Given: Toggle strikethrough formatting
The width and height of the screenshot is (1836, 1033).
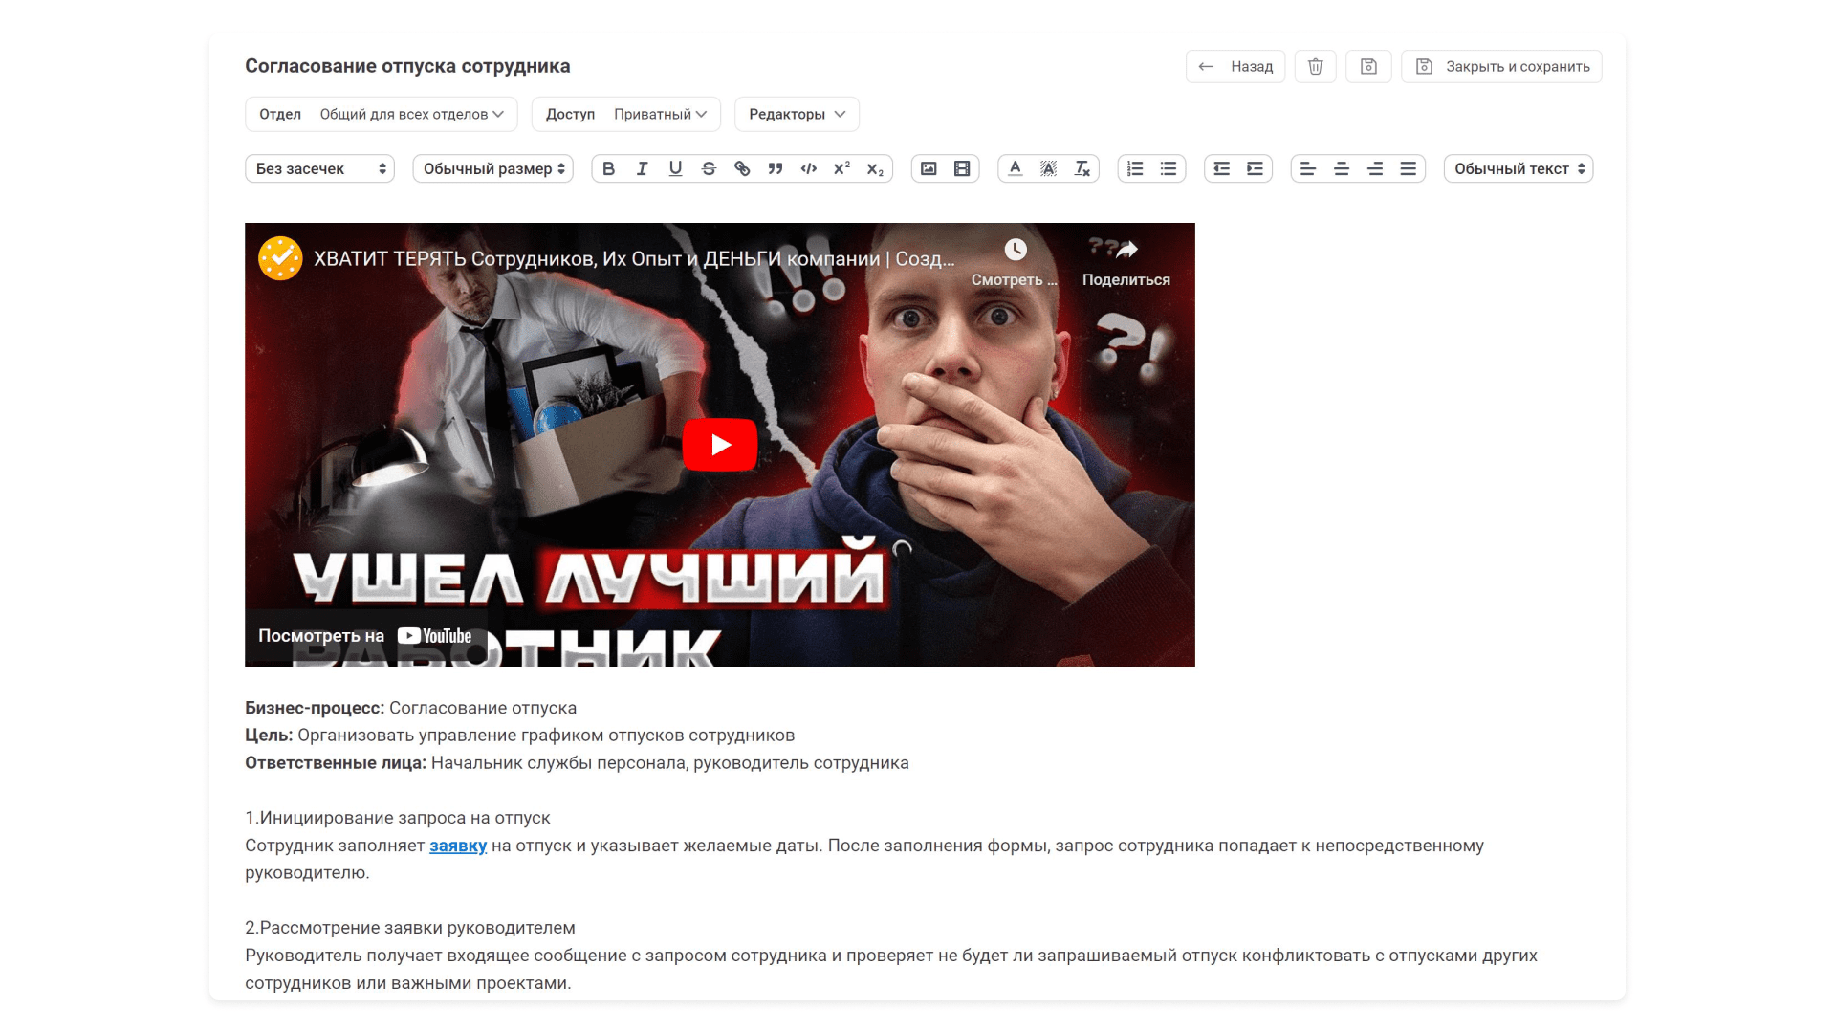Looking at the screenshot, I should (x=709, y=168).
